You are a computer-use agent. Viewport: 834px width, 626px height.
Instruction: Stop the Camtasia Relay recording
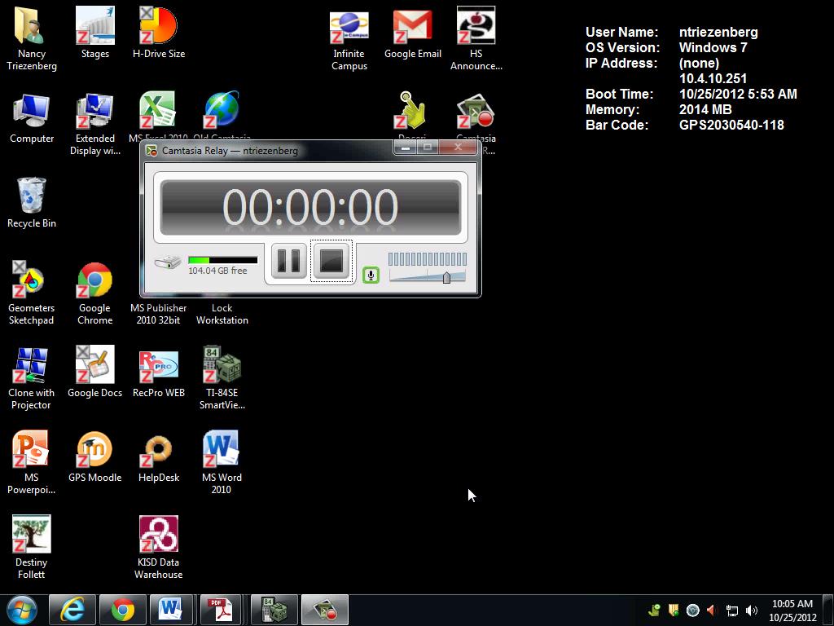click(x=331, y=261)
